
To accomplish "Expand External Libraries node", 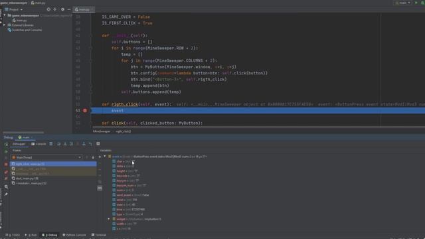I will tap(4, 25).
